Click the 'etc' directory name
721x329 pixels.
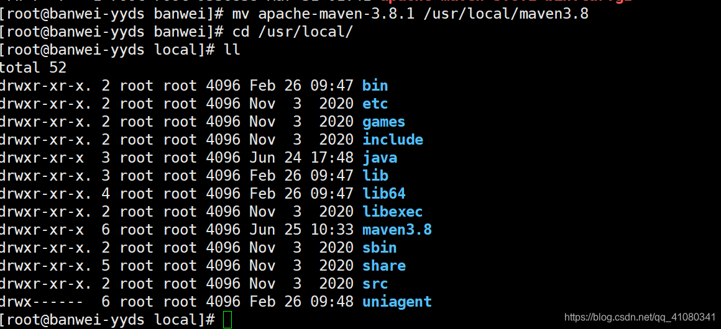[375, 104]
